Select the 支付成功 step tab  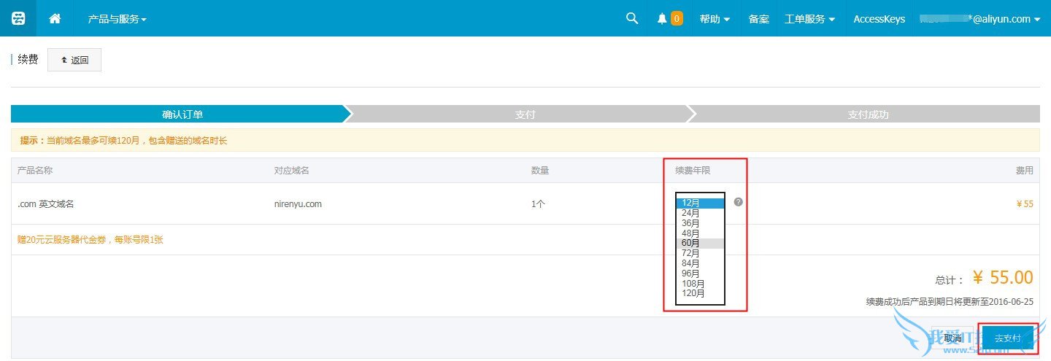pos(867,114)
